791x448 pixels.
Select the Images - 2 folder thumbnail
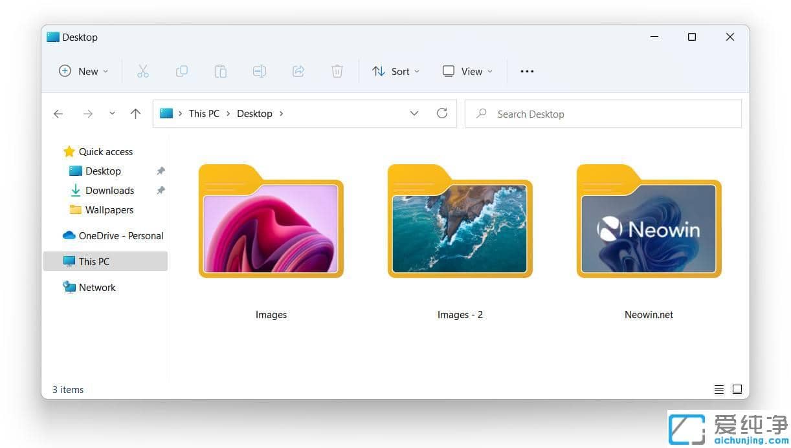coord(460,221)
